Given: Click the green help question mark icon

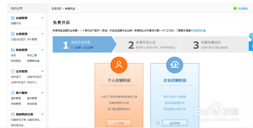Looking at the screenshot, I should point(235,8).
